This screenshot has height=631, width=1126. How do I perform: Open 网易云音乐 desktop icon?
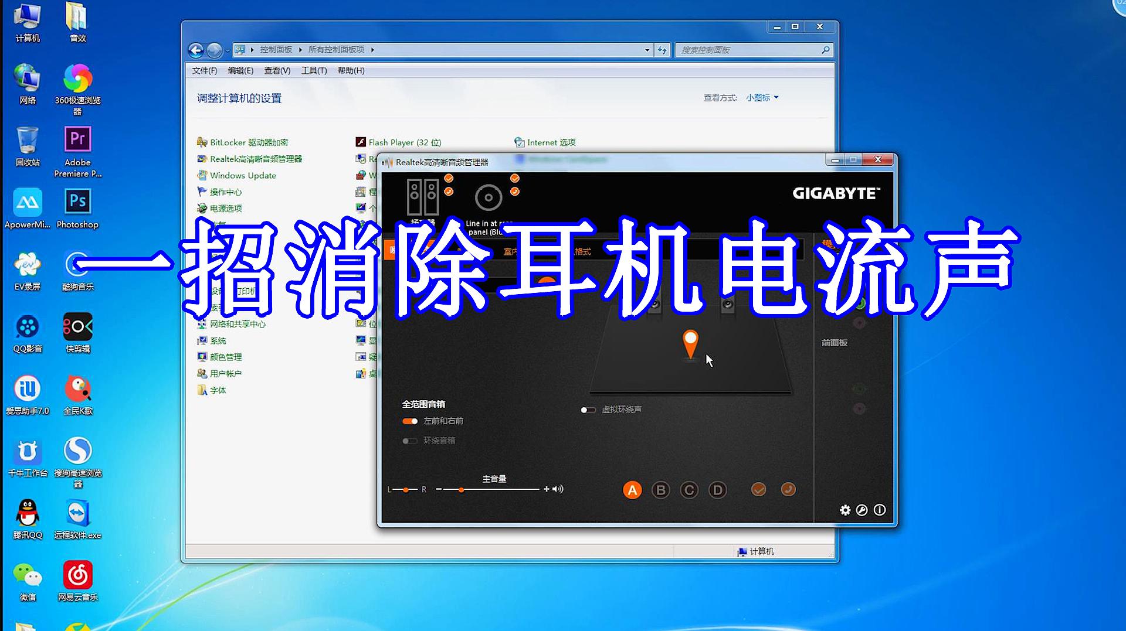coord(77,581)
